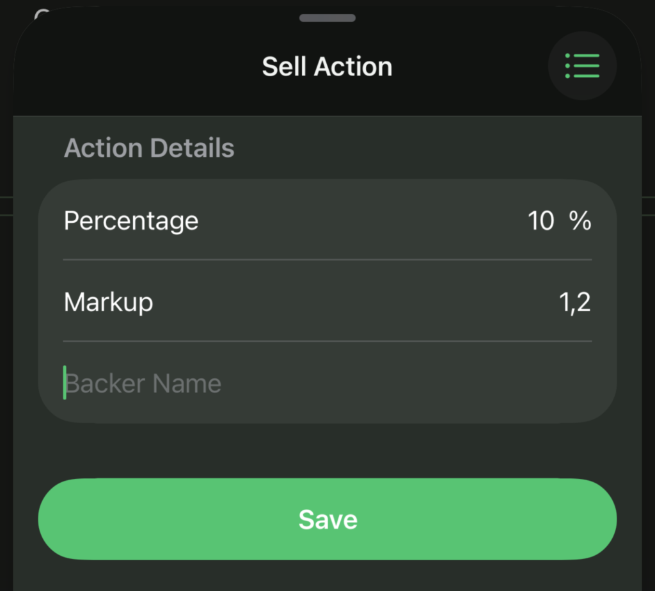Edit the Markup value 1,2
This screenshot has height=591, width=655.
pos(574,302)
